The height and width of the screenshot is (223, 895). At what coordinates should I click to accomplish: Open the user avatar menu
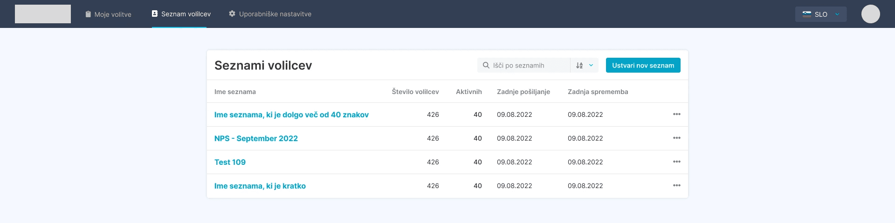pos(870,14)
